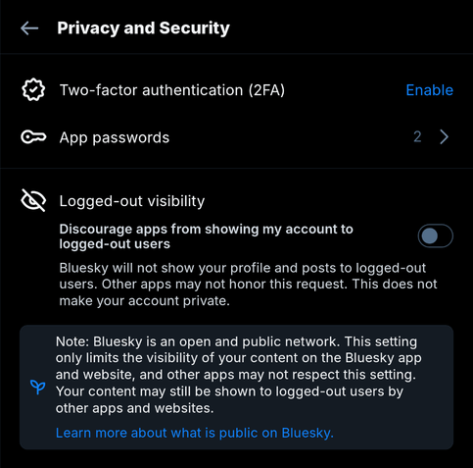
Task: Click 'This does not make your account private' text
Action: [248, 292]
